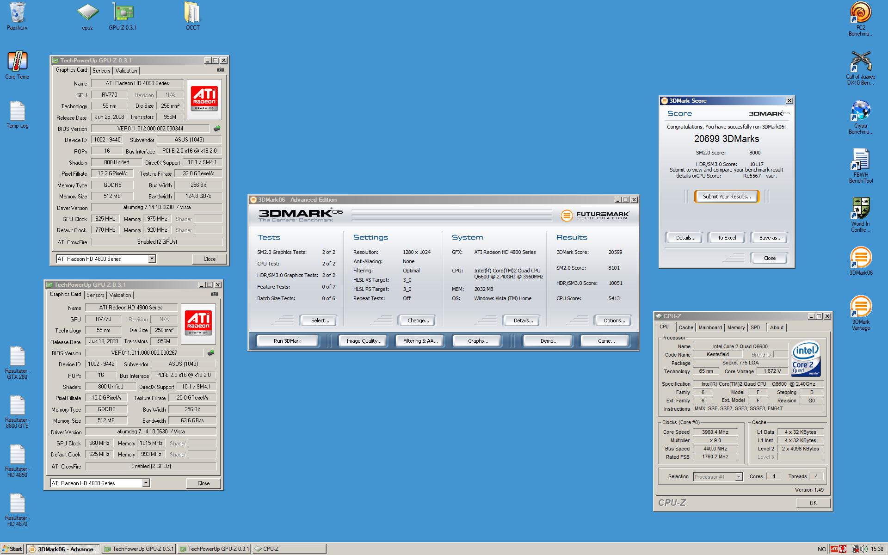The height and width of the screenshot is (555, 888).
Task: Open the cpuz desktop shortcut
Action: [x=87, y=16]
